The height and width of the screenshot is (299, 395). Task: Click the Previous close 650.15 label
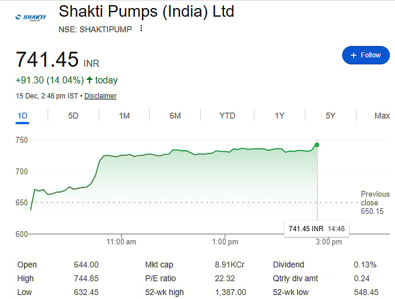[374, 203]
